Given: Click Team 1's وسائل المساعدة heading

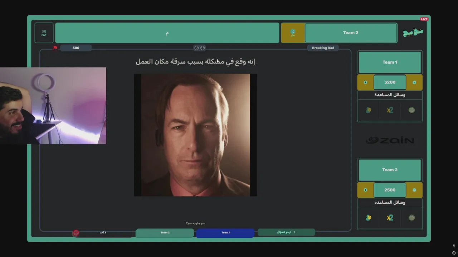Looking at the screenshot, I should (390, 95).
